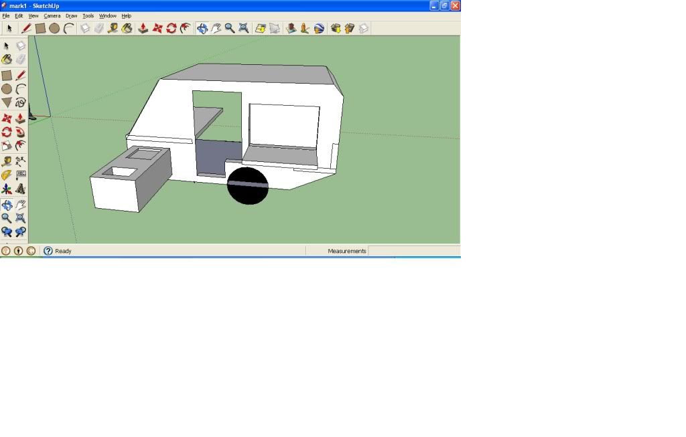
Task: Choose the Rectangle tool in top toolbar
Action: (x=40, y=28)
